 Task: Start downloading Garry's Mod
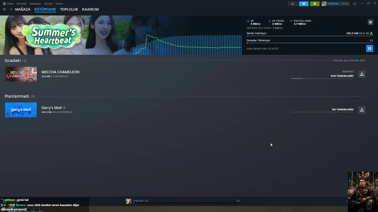pos(362,110)
